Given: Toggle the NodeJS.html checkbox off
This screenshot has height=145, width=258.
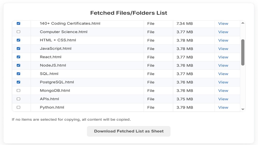Looking at the screenshot, I should coord(18,65).
